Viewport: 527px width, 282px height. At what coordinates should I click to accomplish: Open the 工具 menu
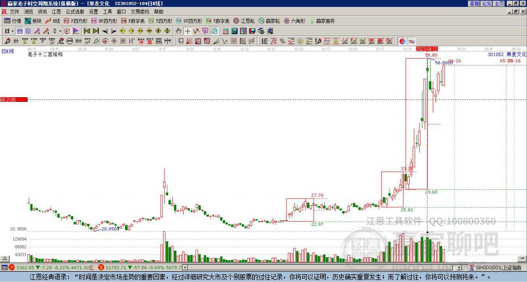point(107,12)
